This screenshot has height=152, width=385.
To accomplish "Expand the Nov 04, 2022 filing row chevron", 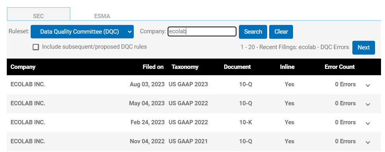I will click(x=367, y=142).
